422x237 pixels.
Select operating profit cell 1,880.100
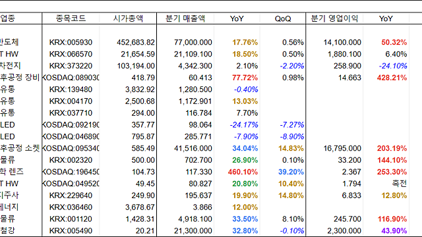(344, 54)
